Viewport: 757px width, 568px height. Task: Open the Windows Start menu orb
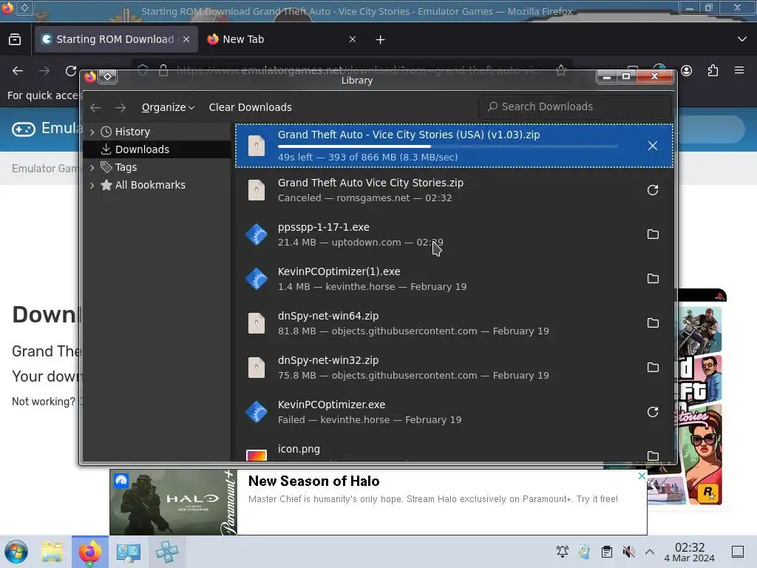[x=16, y=552]
